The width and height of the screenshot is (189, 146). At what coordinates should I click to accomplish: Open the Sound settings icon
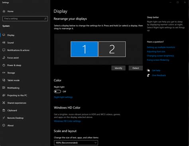coord(4,43)
